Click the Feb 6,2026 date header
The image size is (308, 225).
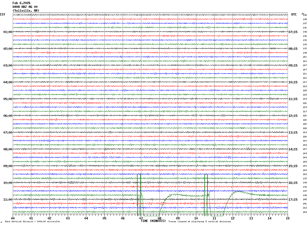[21, 3]
